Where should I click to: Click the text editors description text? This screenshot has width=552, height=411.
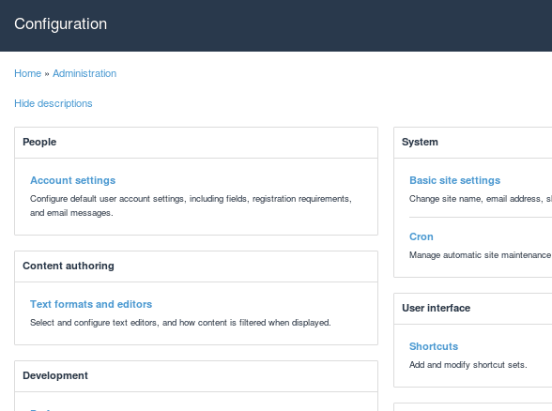pos(180,323)
